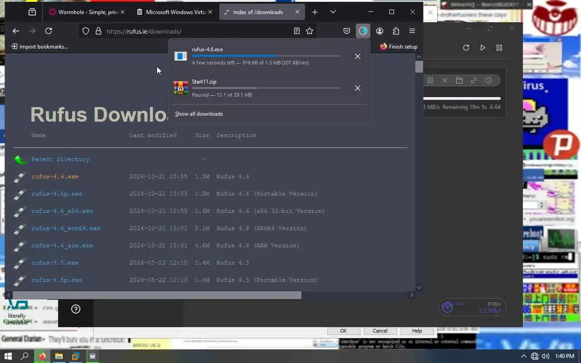This screenshot has height=363, width=581.
Task: Open Firefox View from the tab strip
Action: (x=32, y=12)
